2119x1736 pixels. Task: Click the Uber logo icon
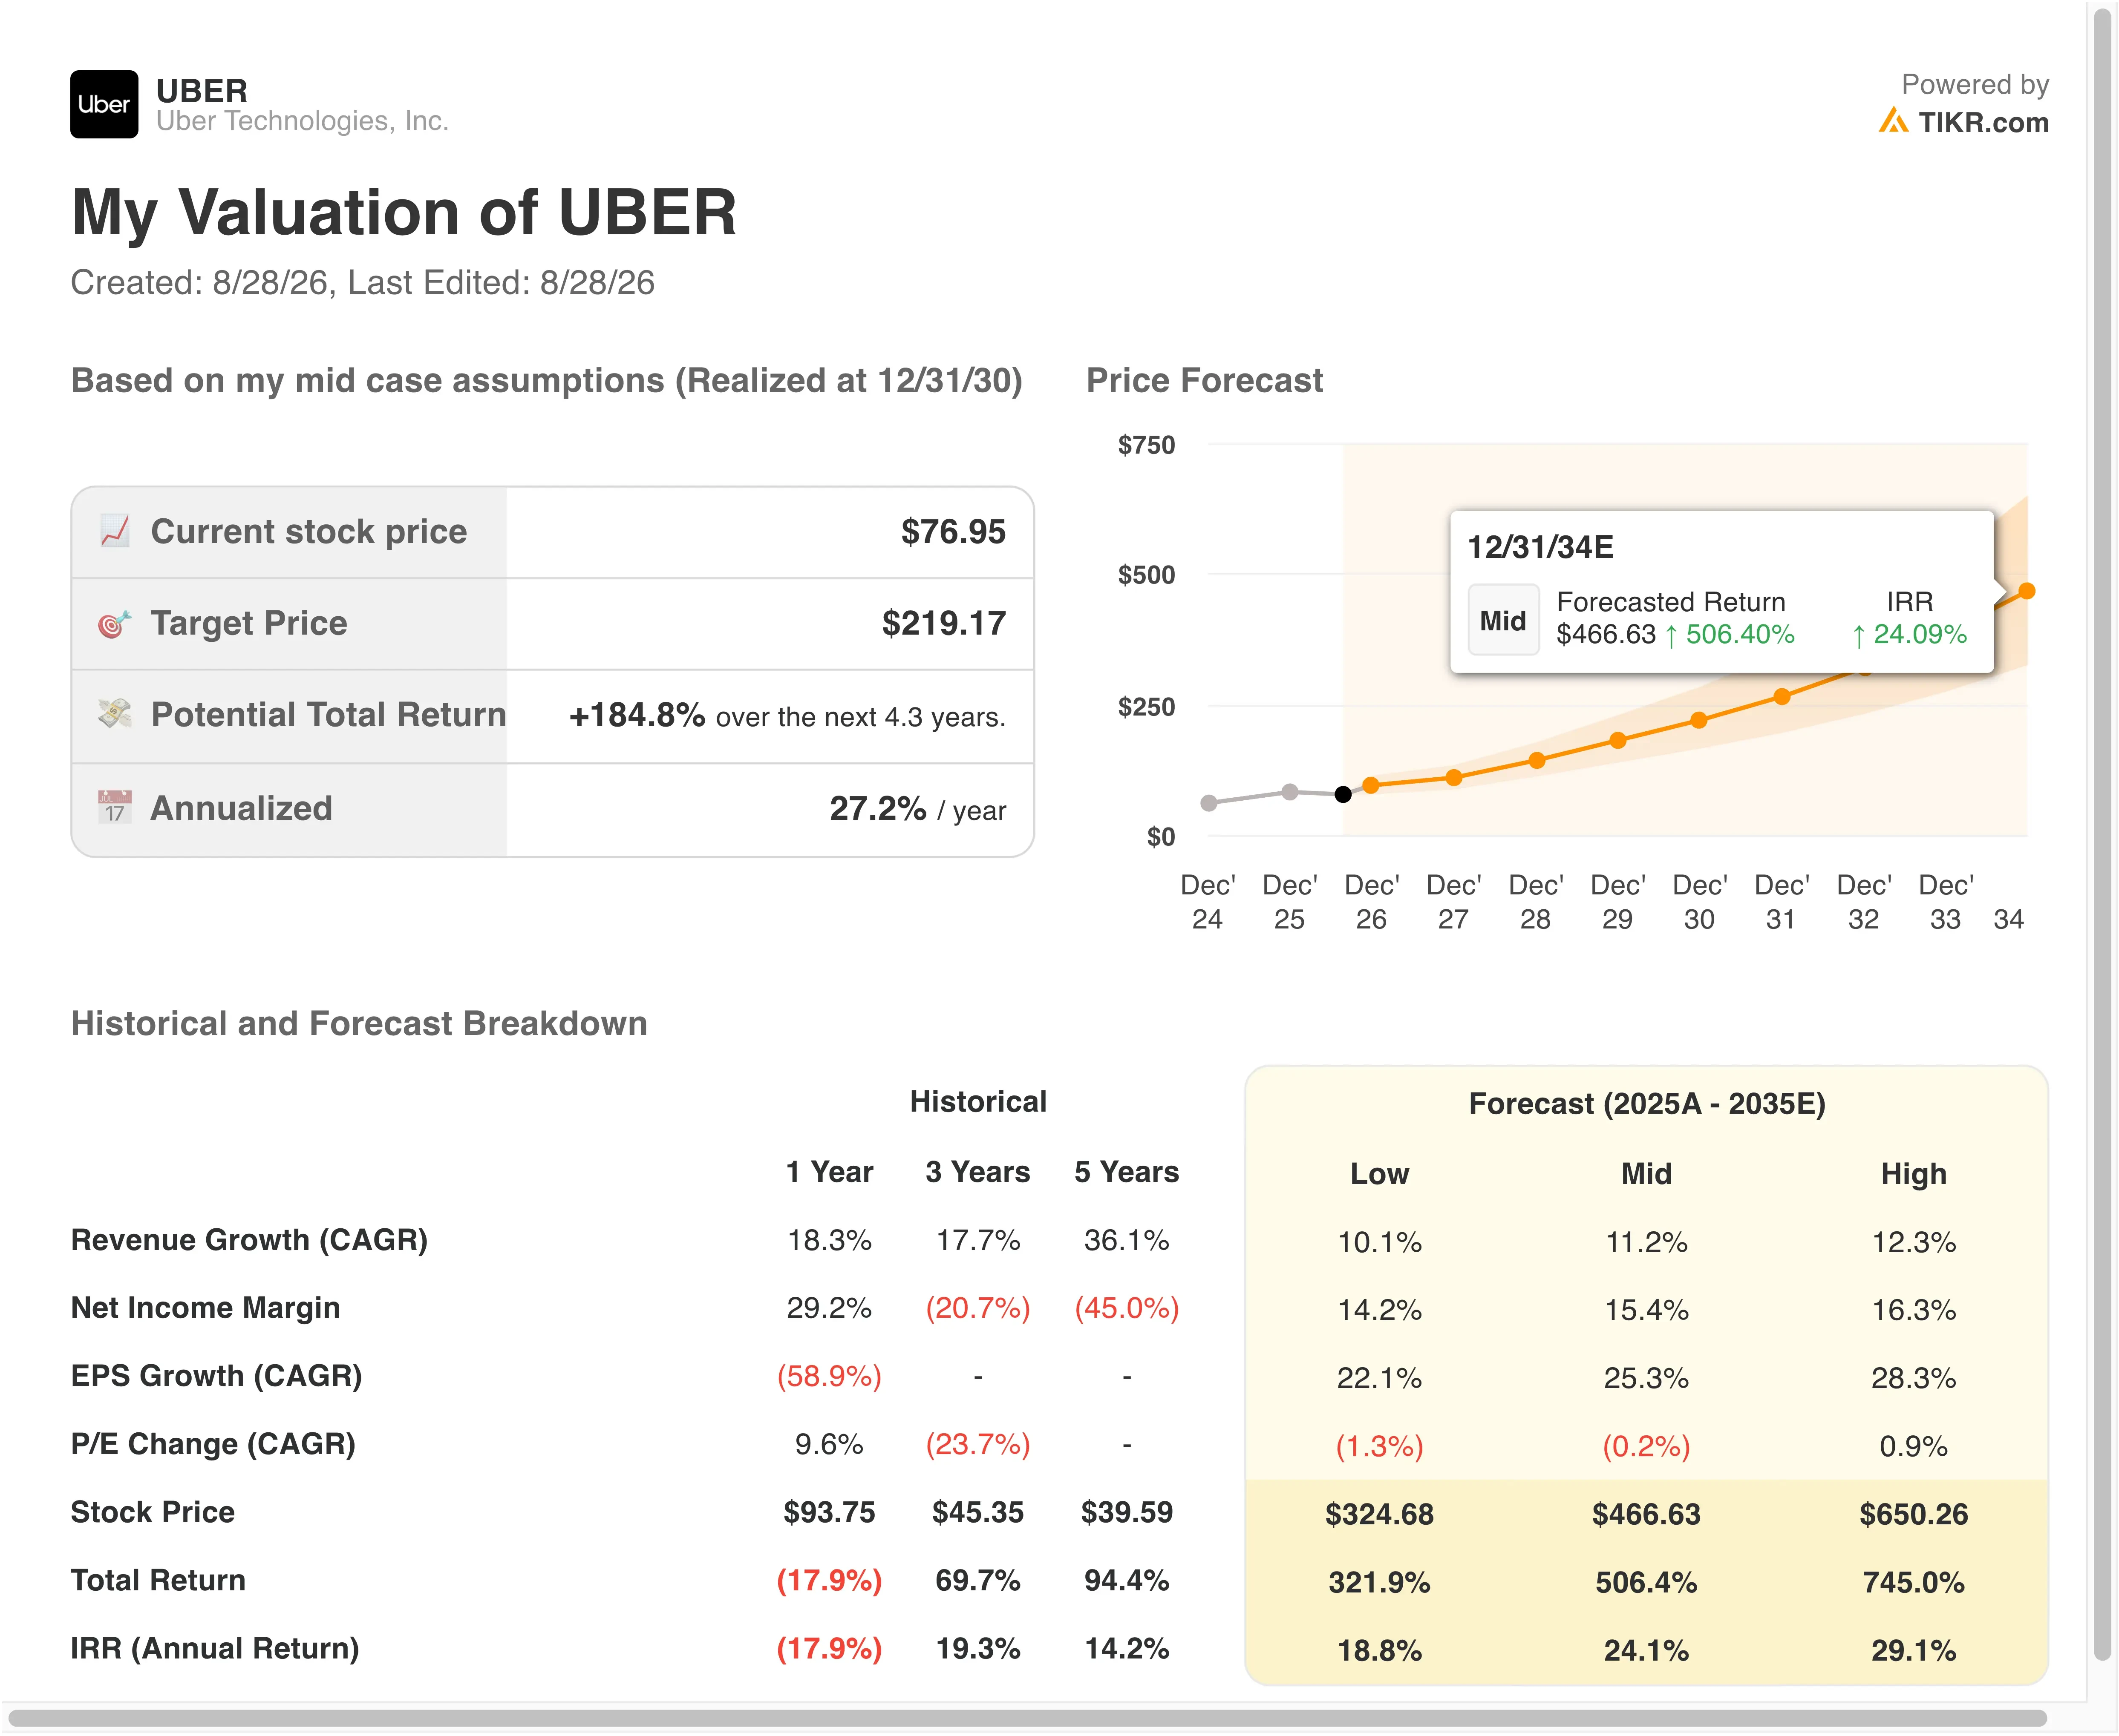point(104,104)
